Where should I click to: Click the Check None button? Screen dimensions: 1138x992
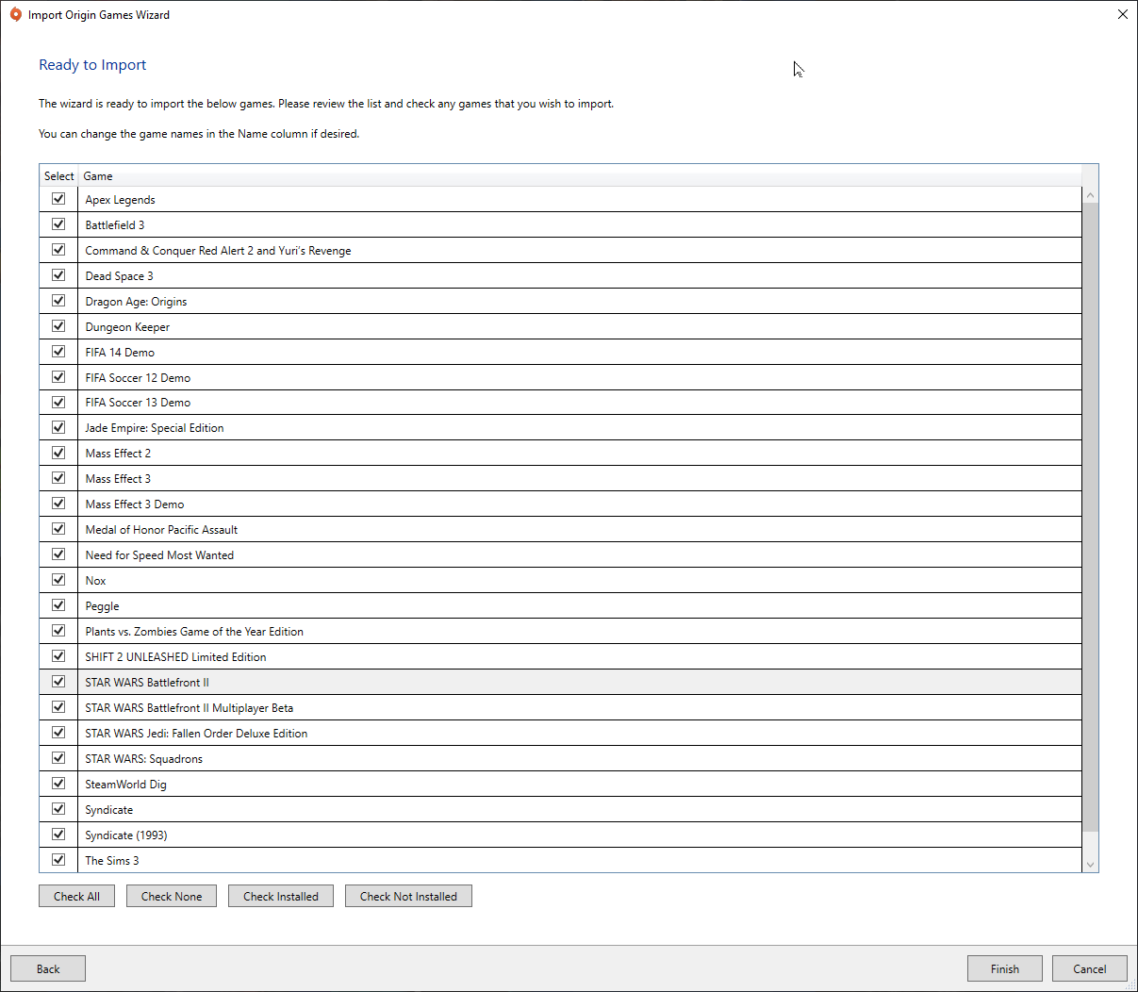[172, 896]
